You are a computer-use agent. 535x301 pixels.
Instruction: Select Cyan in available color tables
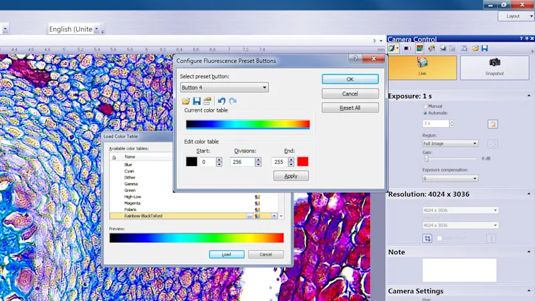click(129, 171)
